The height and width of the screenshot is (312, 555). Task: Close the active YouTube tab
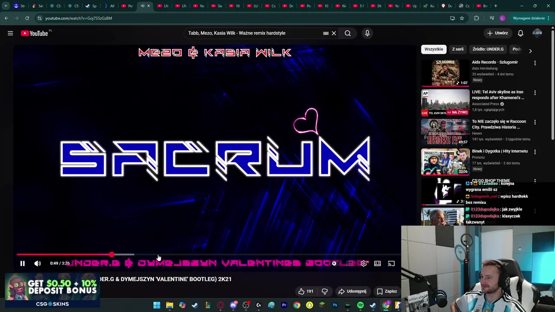click(148, 6)
